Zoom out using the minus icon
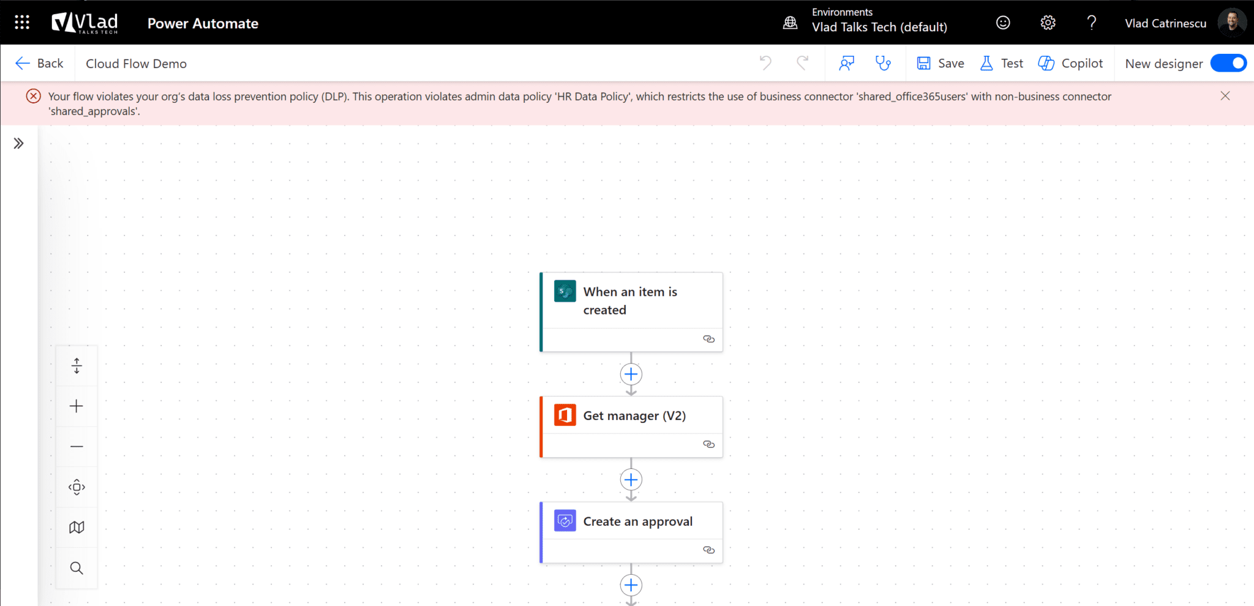Viewport: 1254px width, 606px height. 77,447
